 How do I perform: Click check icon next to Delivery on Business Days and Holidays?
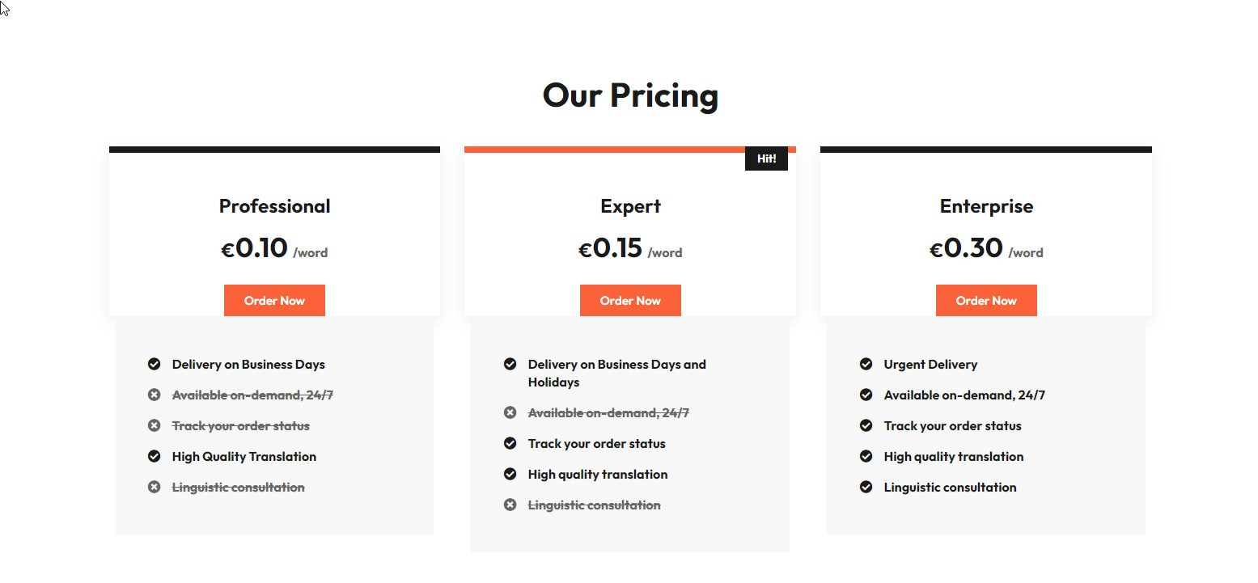point(510,364)
